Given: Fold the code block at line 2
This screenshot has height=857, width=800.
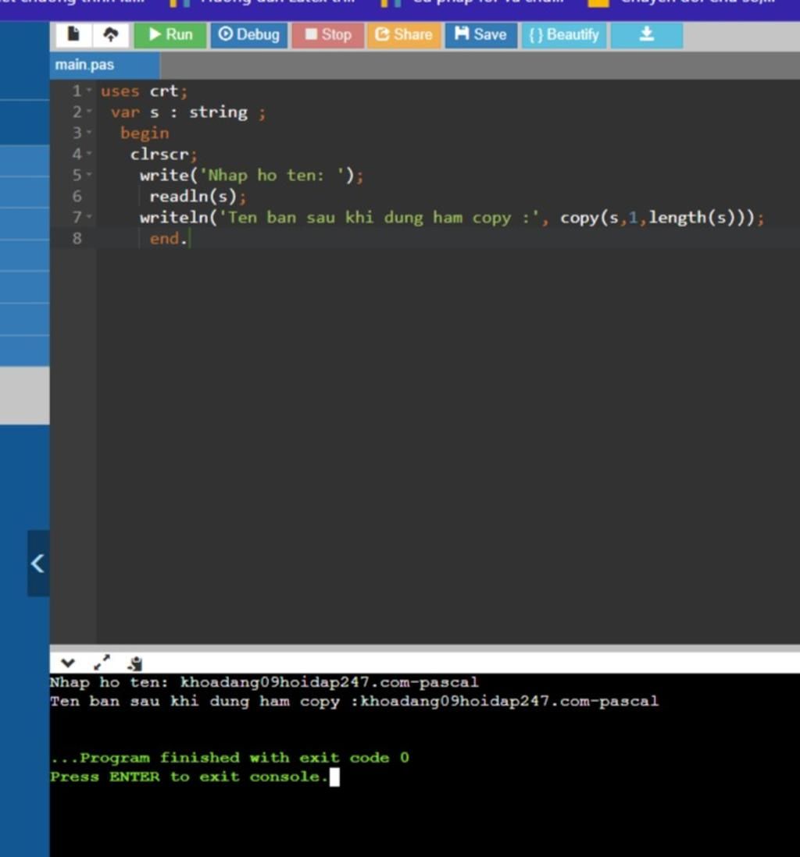Looking at the screenshot, I should point(89,112).
